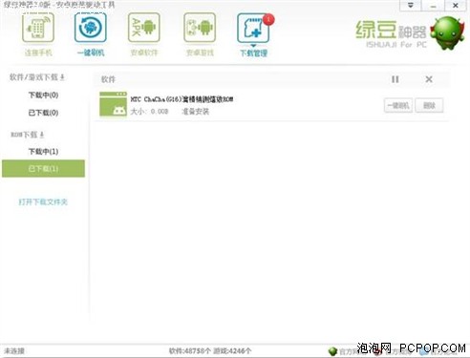
Task: Open the 打开下载文件夹 download folder link
Action: point(43,201)
